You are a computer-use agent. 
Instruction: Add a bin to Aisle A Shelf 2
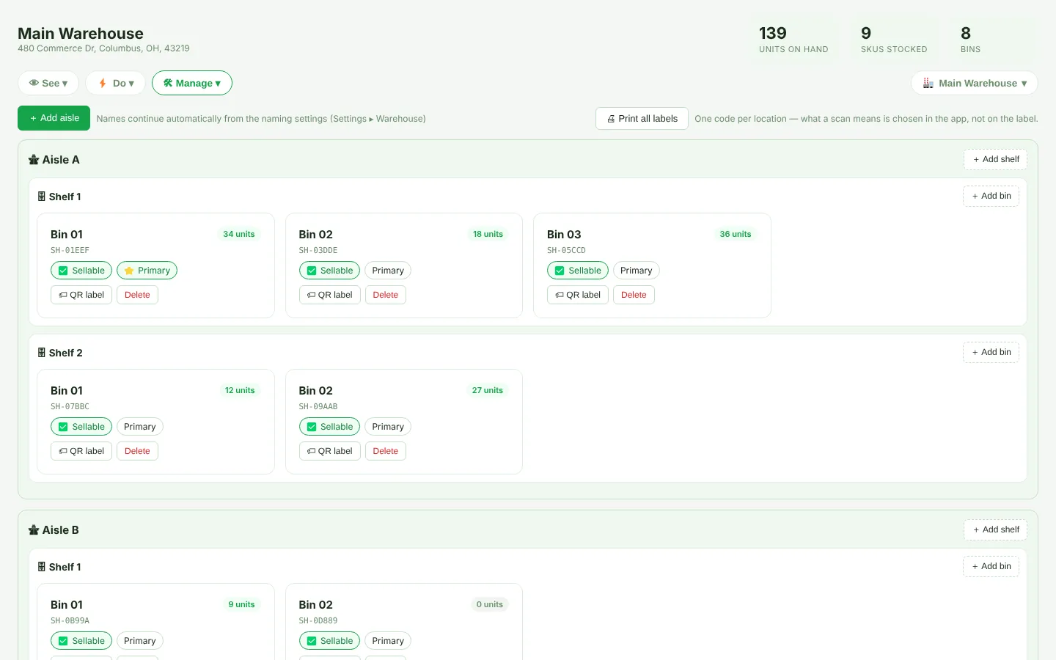tap(991, 353)
